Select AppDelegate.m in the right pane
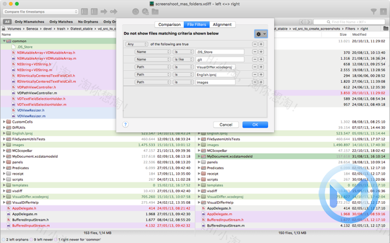Screen dimensions: 390x243 point(220,214)
